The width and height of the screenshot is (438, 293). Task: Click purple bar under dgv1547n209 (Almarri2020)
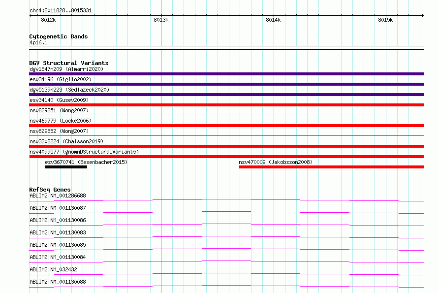(226, 74)
